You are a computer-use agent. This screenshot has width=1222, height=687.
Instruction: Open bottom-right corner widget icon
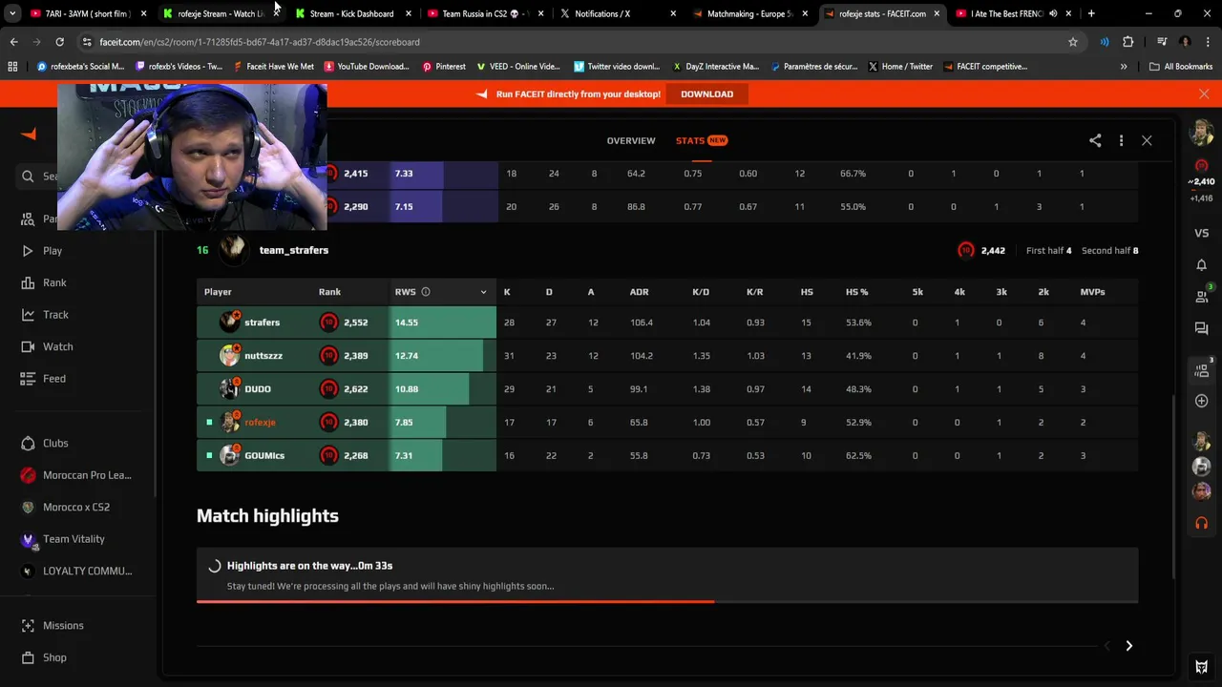(1202, 667)
